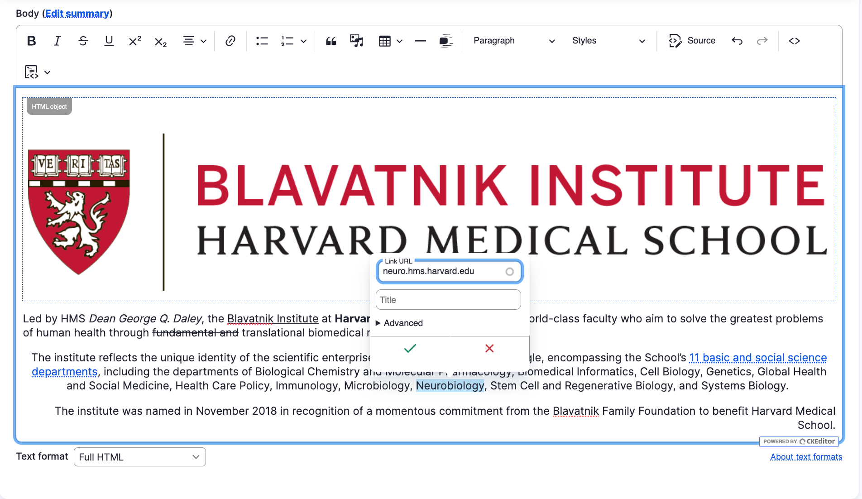The image size is (862, 499).
Task: Open numbered list style options arrow
Action: (304, 41)
